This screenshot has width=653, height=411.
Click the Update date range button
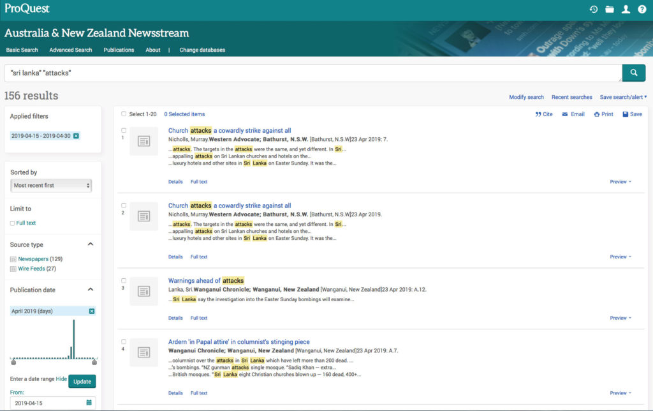[82, 382]
